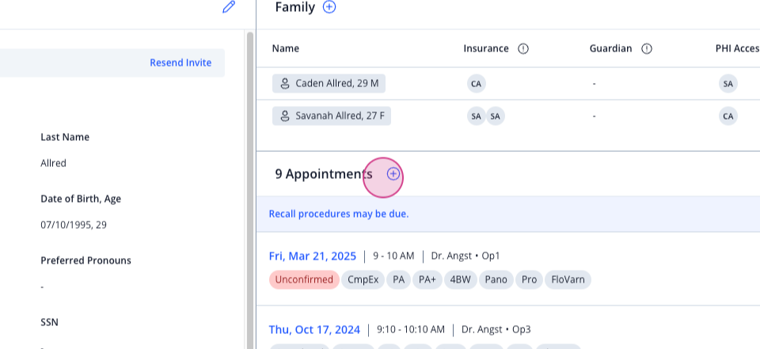The image size is (760, 349).
Task: Click the patient details panel scrollbar
Action: click(x=250, y=191)
